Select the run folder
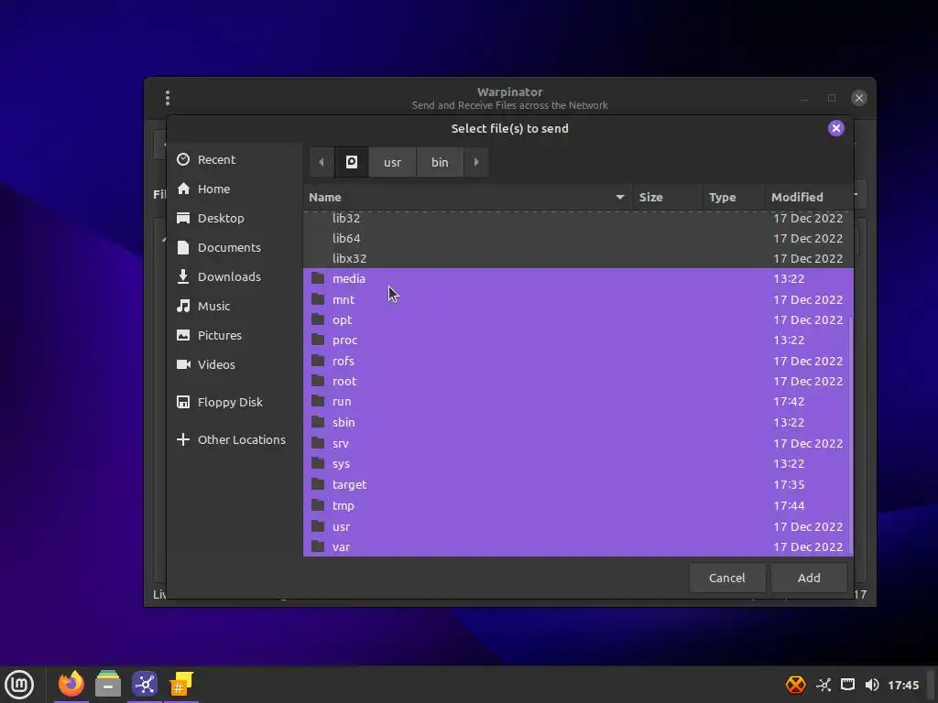938x703 pixels. (x=578, y=402)
